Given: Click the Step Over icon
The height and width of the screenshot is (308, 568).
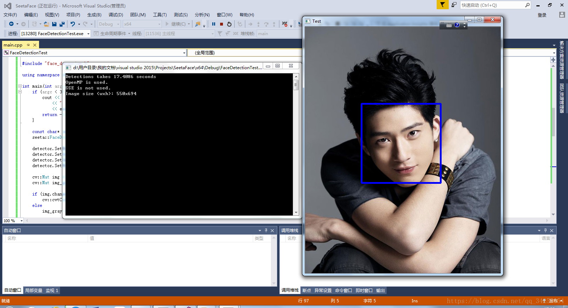Looking at the screenshot, I should tap(266, 24).
